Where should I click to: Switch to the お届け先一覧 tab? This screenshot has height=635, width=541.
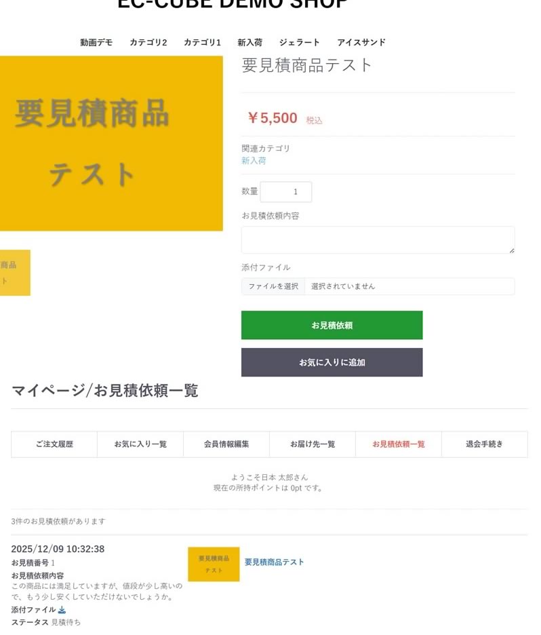[x=313, y=444]
